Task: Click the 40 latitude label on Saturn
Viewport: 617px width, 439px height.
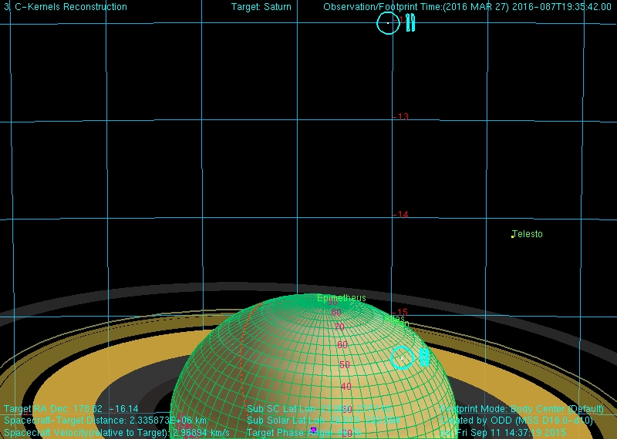Action: tap(346, 387)
